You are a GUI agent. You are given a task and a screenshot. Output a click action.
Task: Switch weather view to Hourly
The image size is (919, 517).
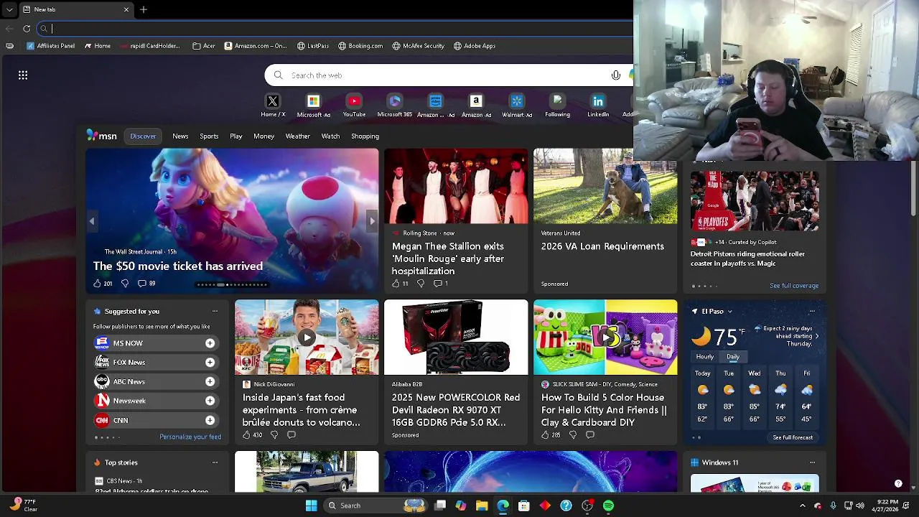coord(704,357)
